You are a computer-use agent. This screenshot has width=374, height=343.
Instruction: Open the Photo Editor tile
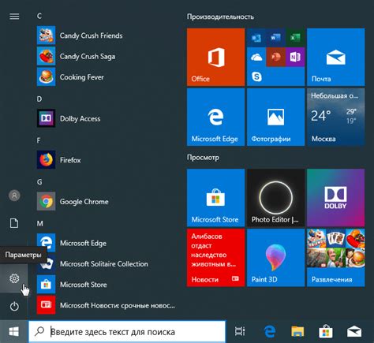[x=275, y=198]
